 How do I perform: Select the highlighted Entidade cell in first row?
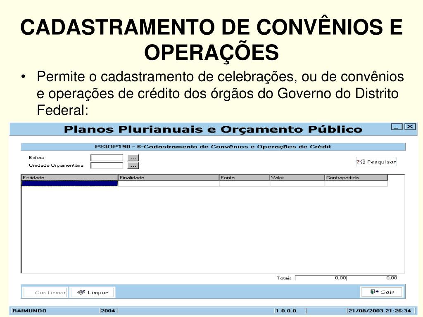click(x=70, y=183)
